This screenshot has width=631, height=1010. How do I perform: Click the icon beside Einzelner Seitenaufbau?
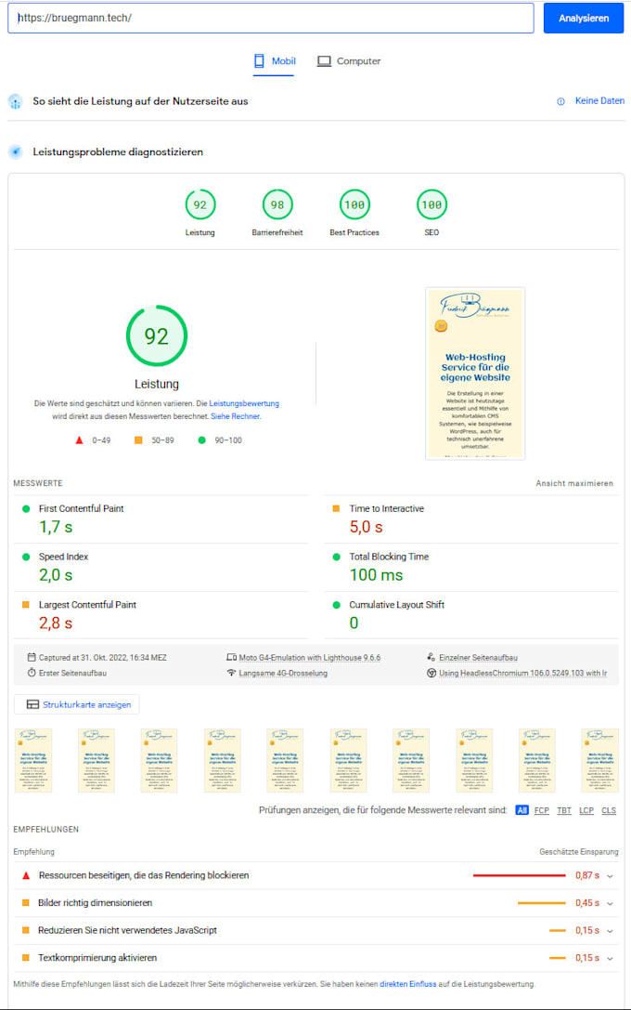pyautogui.click(x=431, y=658)
